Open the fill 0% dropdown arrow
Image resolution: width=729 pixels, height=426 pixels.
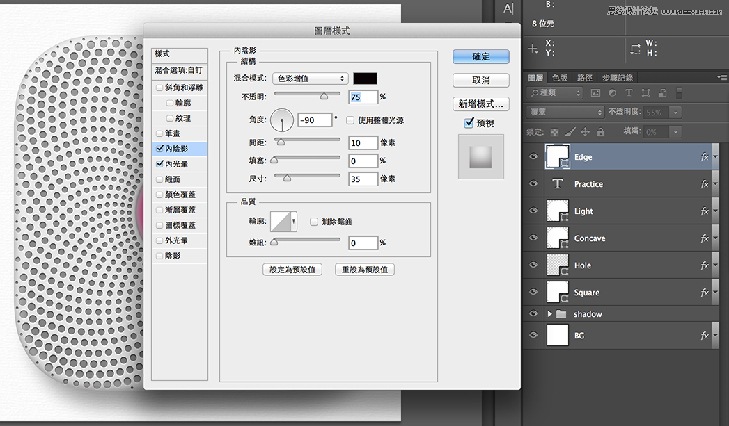(x=675, y=132)
